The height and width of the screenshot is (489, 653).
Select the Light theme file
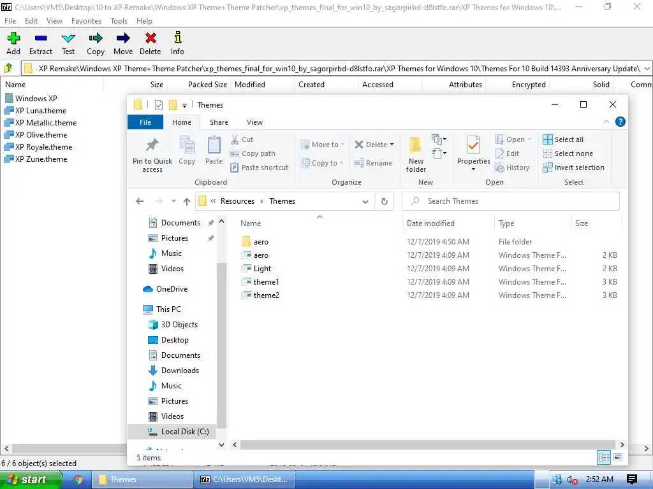(429, 268)
